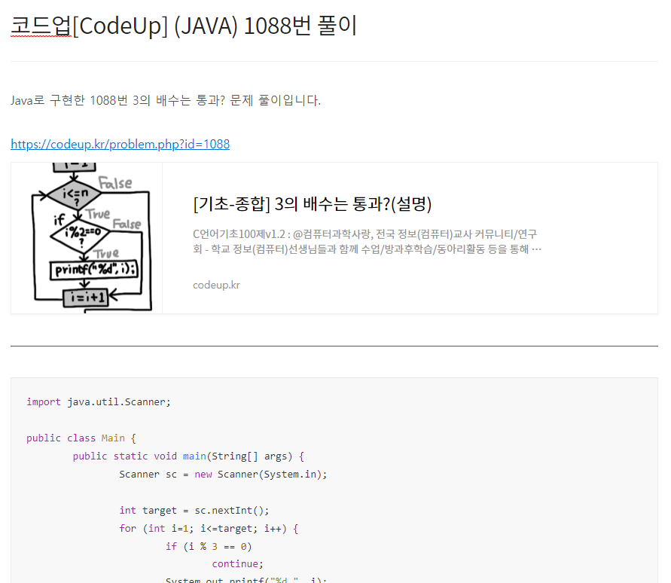Click the second preview description line starting '회 - 학교'
Screen dimensions: 671x583
pyautogui.click(x=368, y=249)
